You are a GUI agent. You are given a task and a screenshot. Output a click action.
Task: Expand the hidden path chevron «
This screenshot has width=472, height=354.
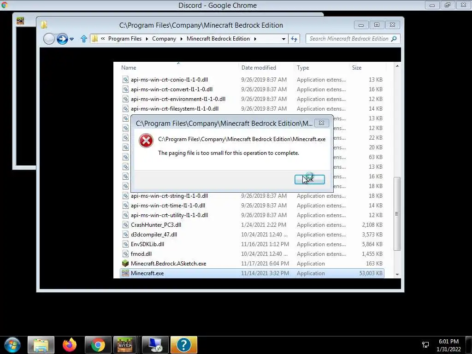103,39
